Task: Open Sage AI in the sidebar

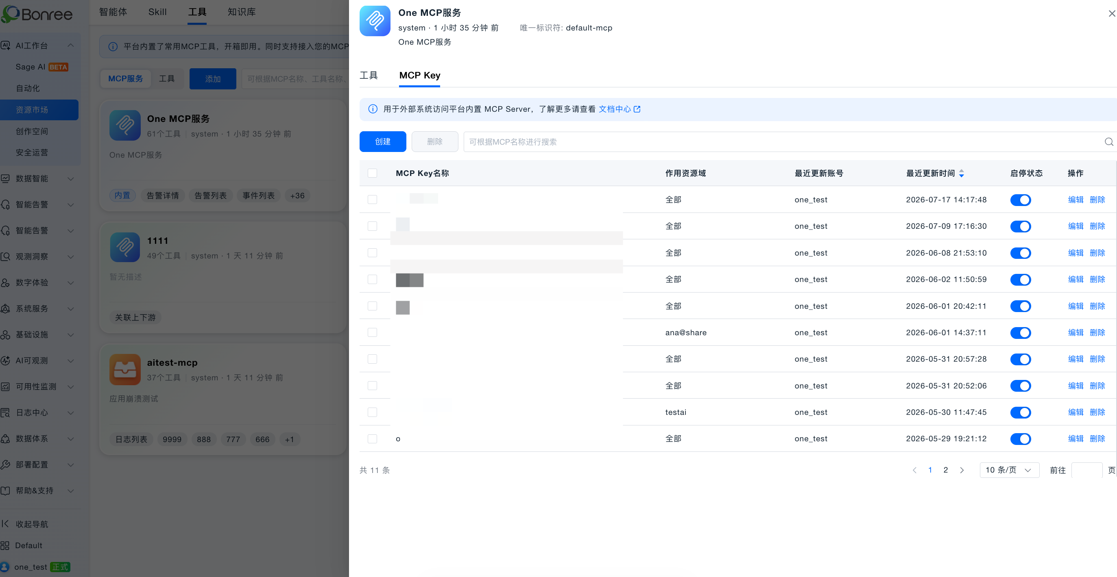Action: pos(41,67)
